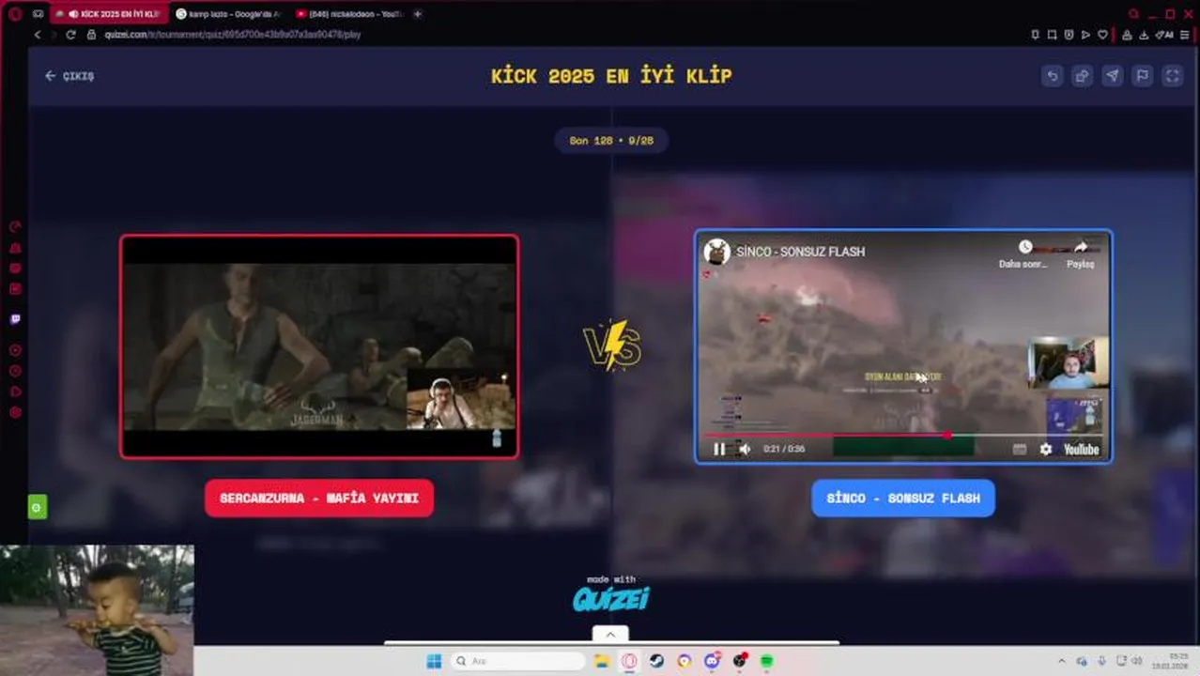The width and height of the screenshot is (1200, 676).
Task: Toggle subtitles button in YouTube player
Action: pos(1019,449)
